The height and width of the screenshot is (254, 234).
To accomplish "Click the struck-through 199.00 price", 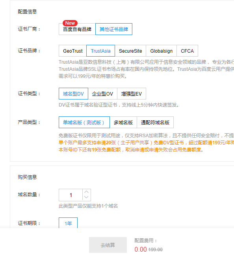I will (156, 249).
